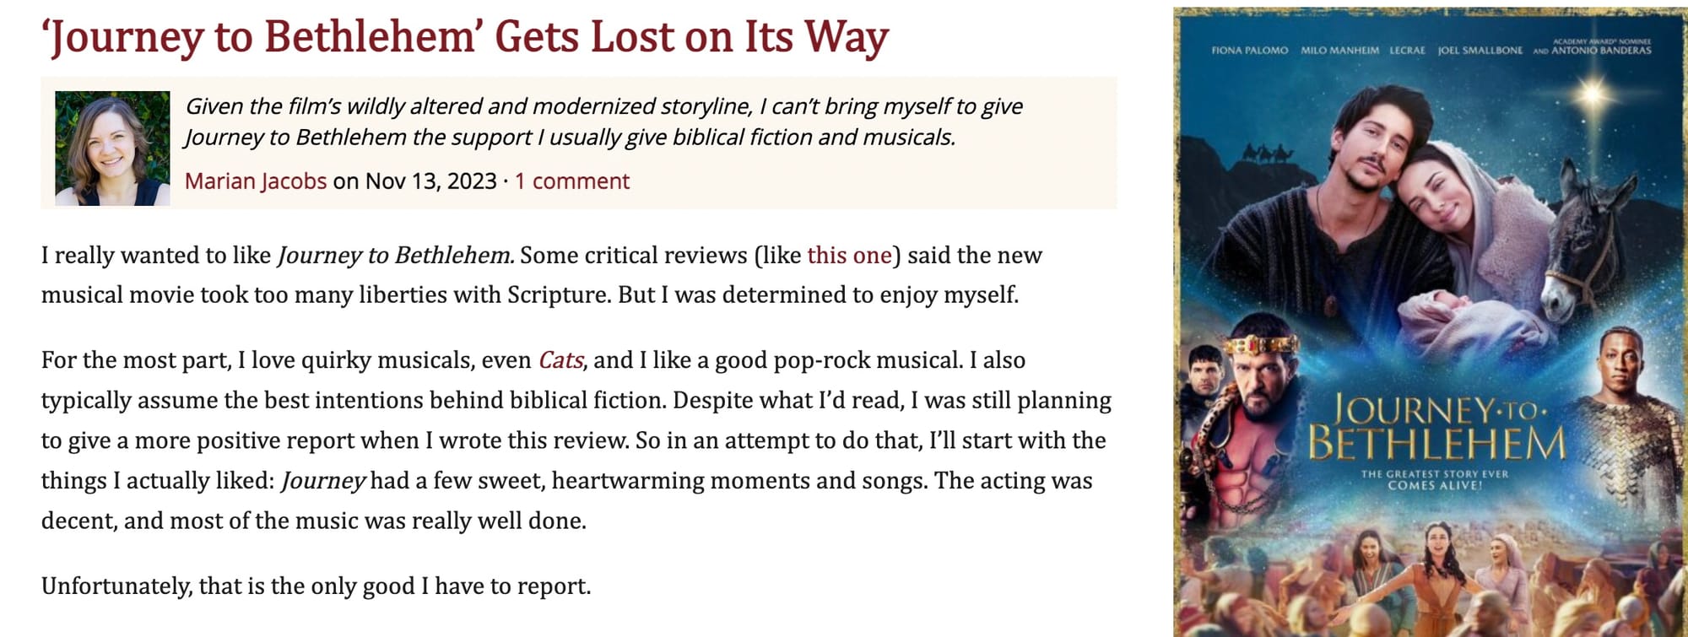Click Fiona Palomo's name on the poster
The width and height of the screenshot is (1688, 637).
point(1249,51)
